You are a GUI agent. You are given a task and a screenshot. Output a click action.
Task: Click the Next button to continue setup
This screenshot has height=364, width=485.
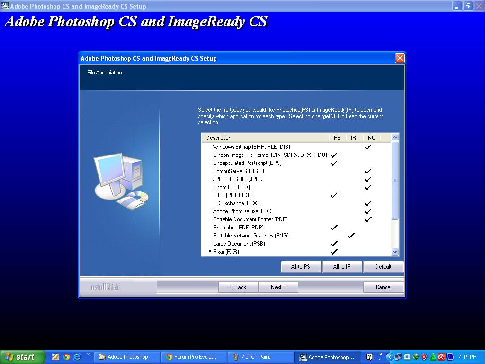click(x=278, y=287)
